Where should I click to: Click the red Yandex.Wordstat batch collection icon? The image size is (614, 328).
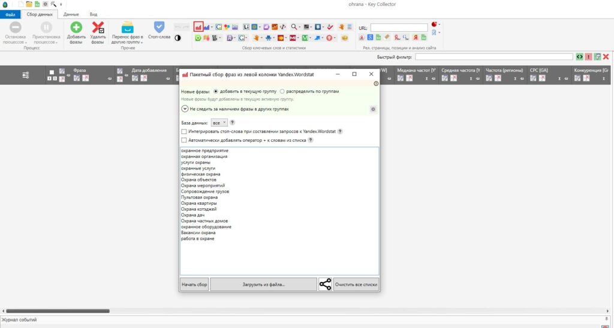click(198, 27)
